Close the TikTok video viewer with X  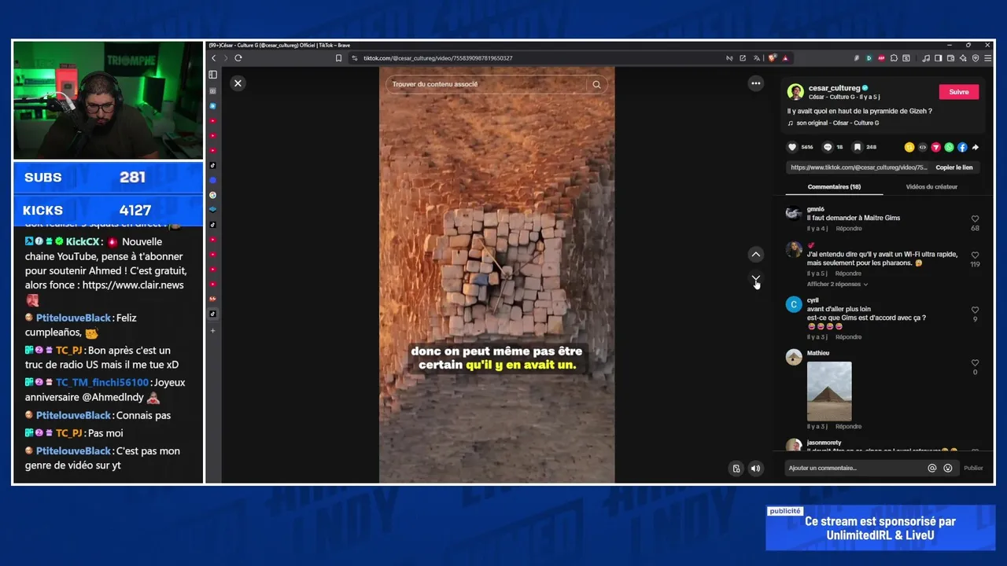(238, 83)
